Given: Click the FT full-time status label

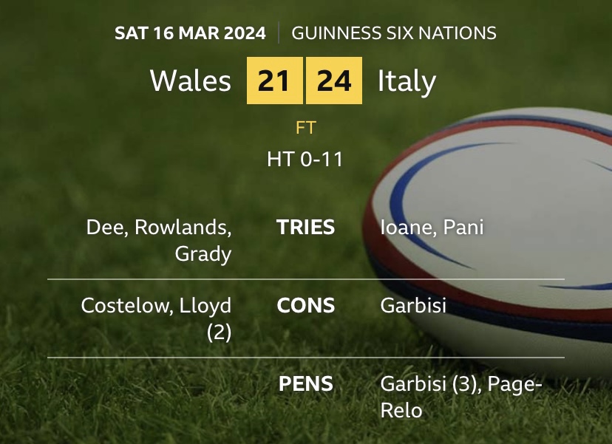Looking at the screenshot, I should tap(305, 128).
